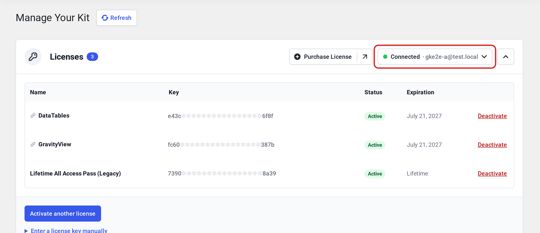Click the key starting with e43c
The image size is (540, 233).
pyautogui.click(x=221, y=116)
